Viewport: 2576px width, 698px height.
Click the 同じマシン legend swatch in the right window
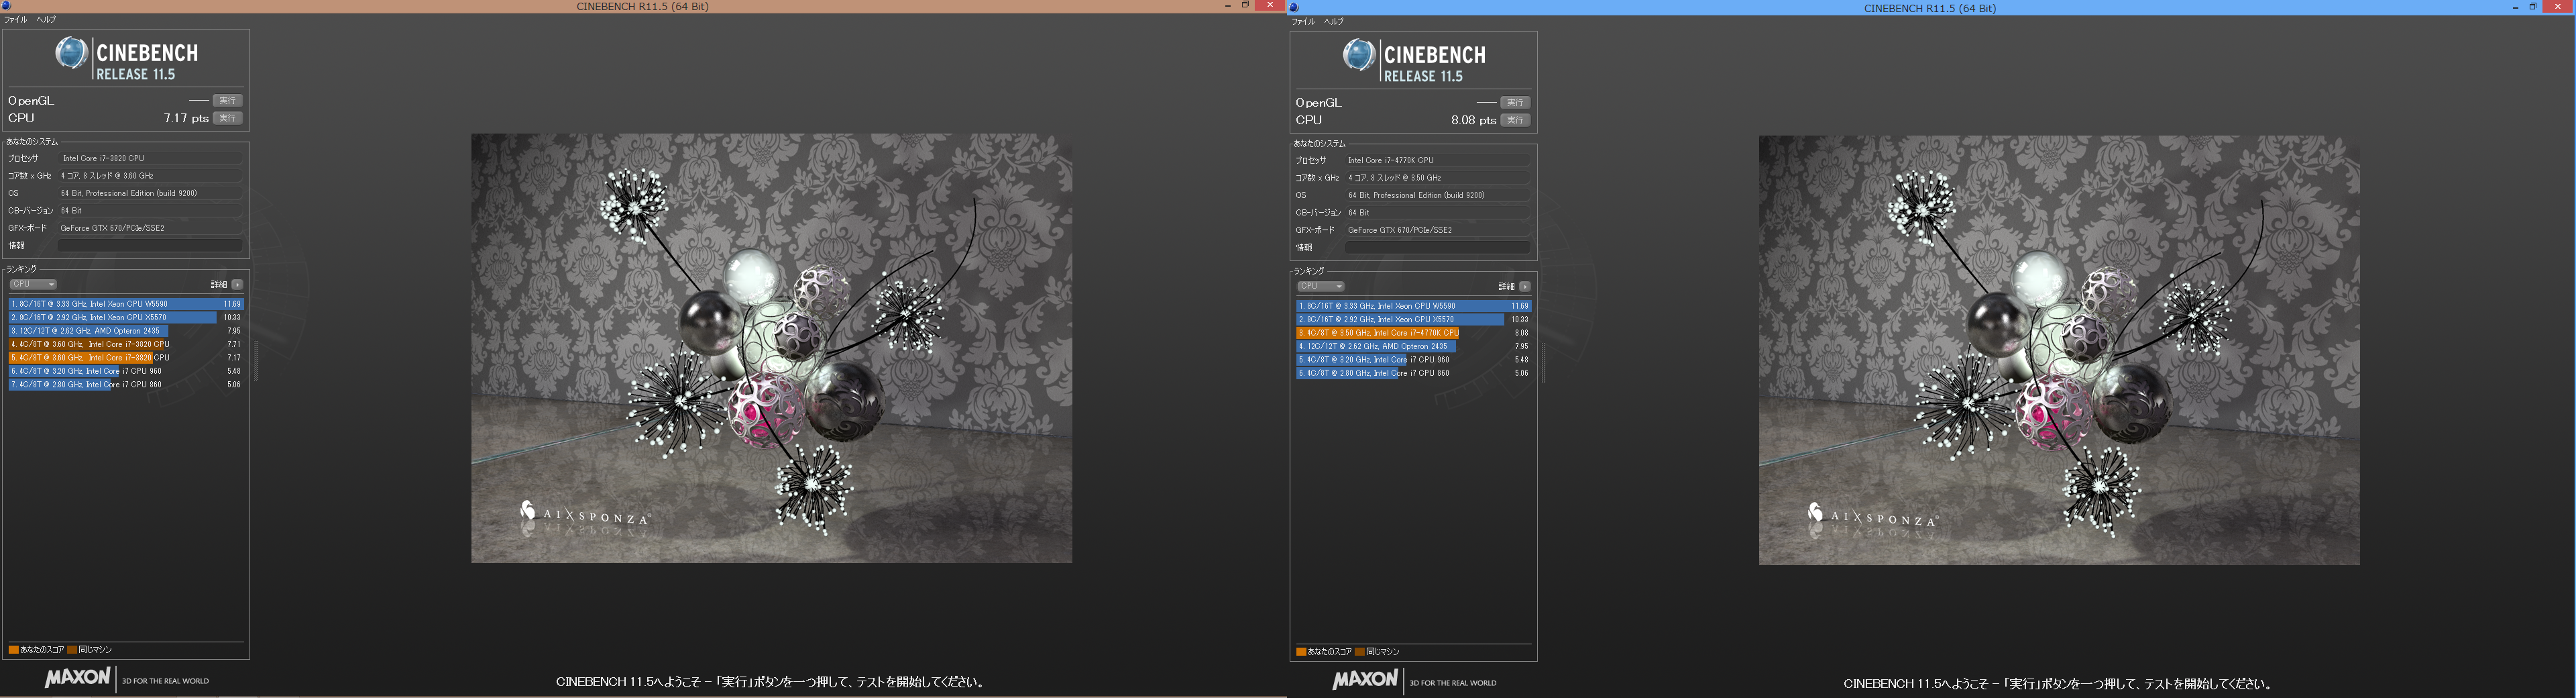coord(1360,652)
